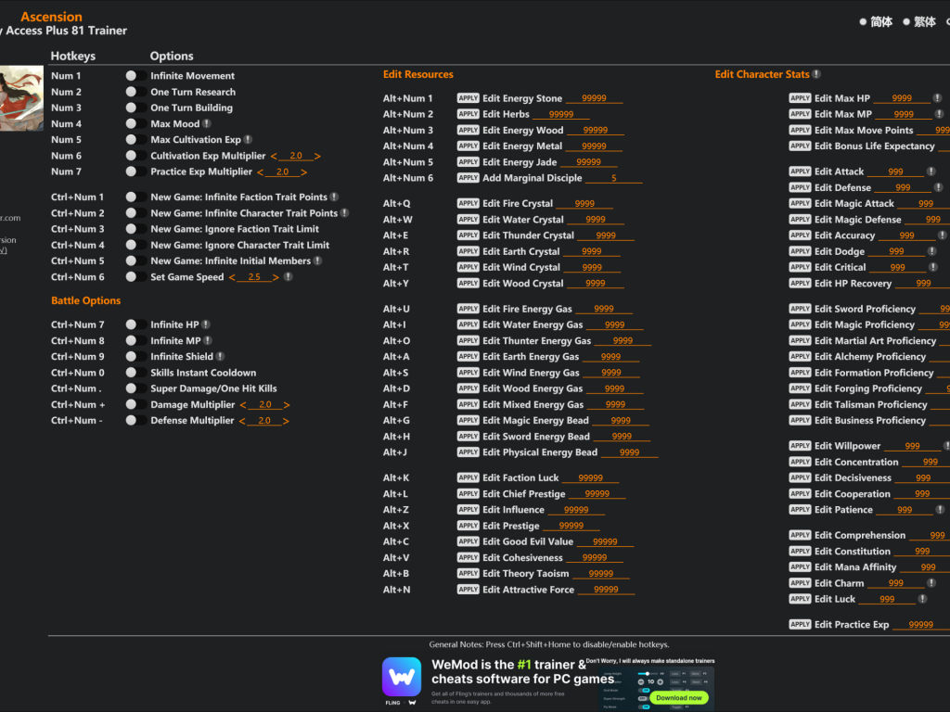
Task: Increase Set Game Speed with right arrow
Action: (276, 277)
